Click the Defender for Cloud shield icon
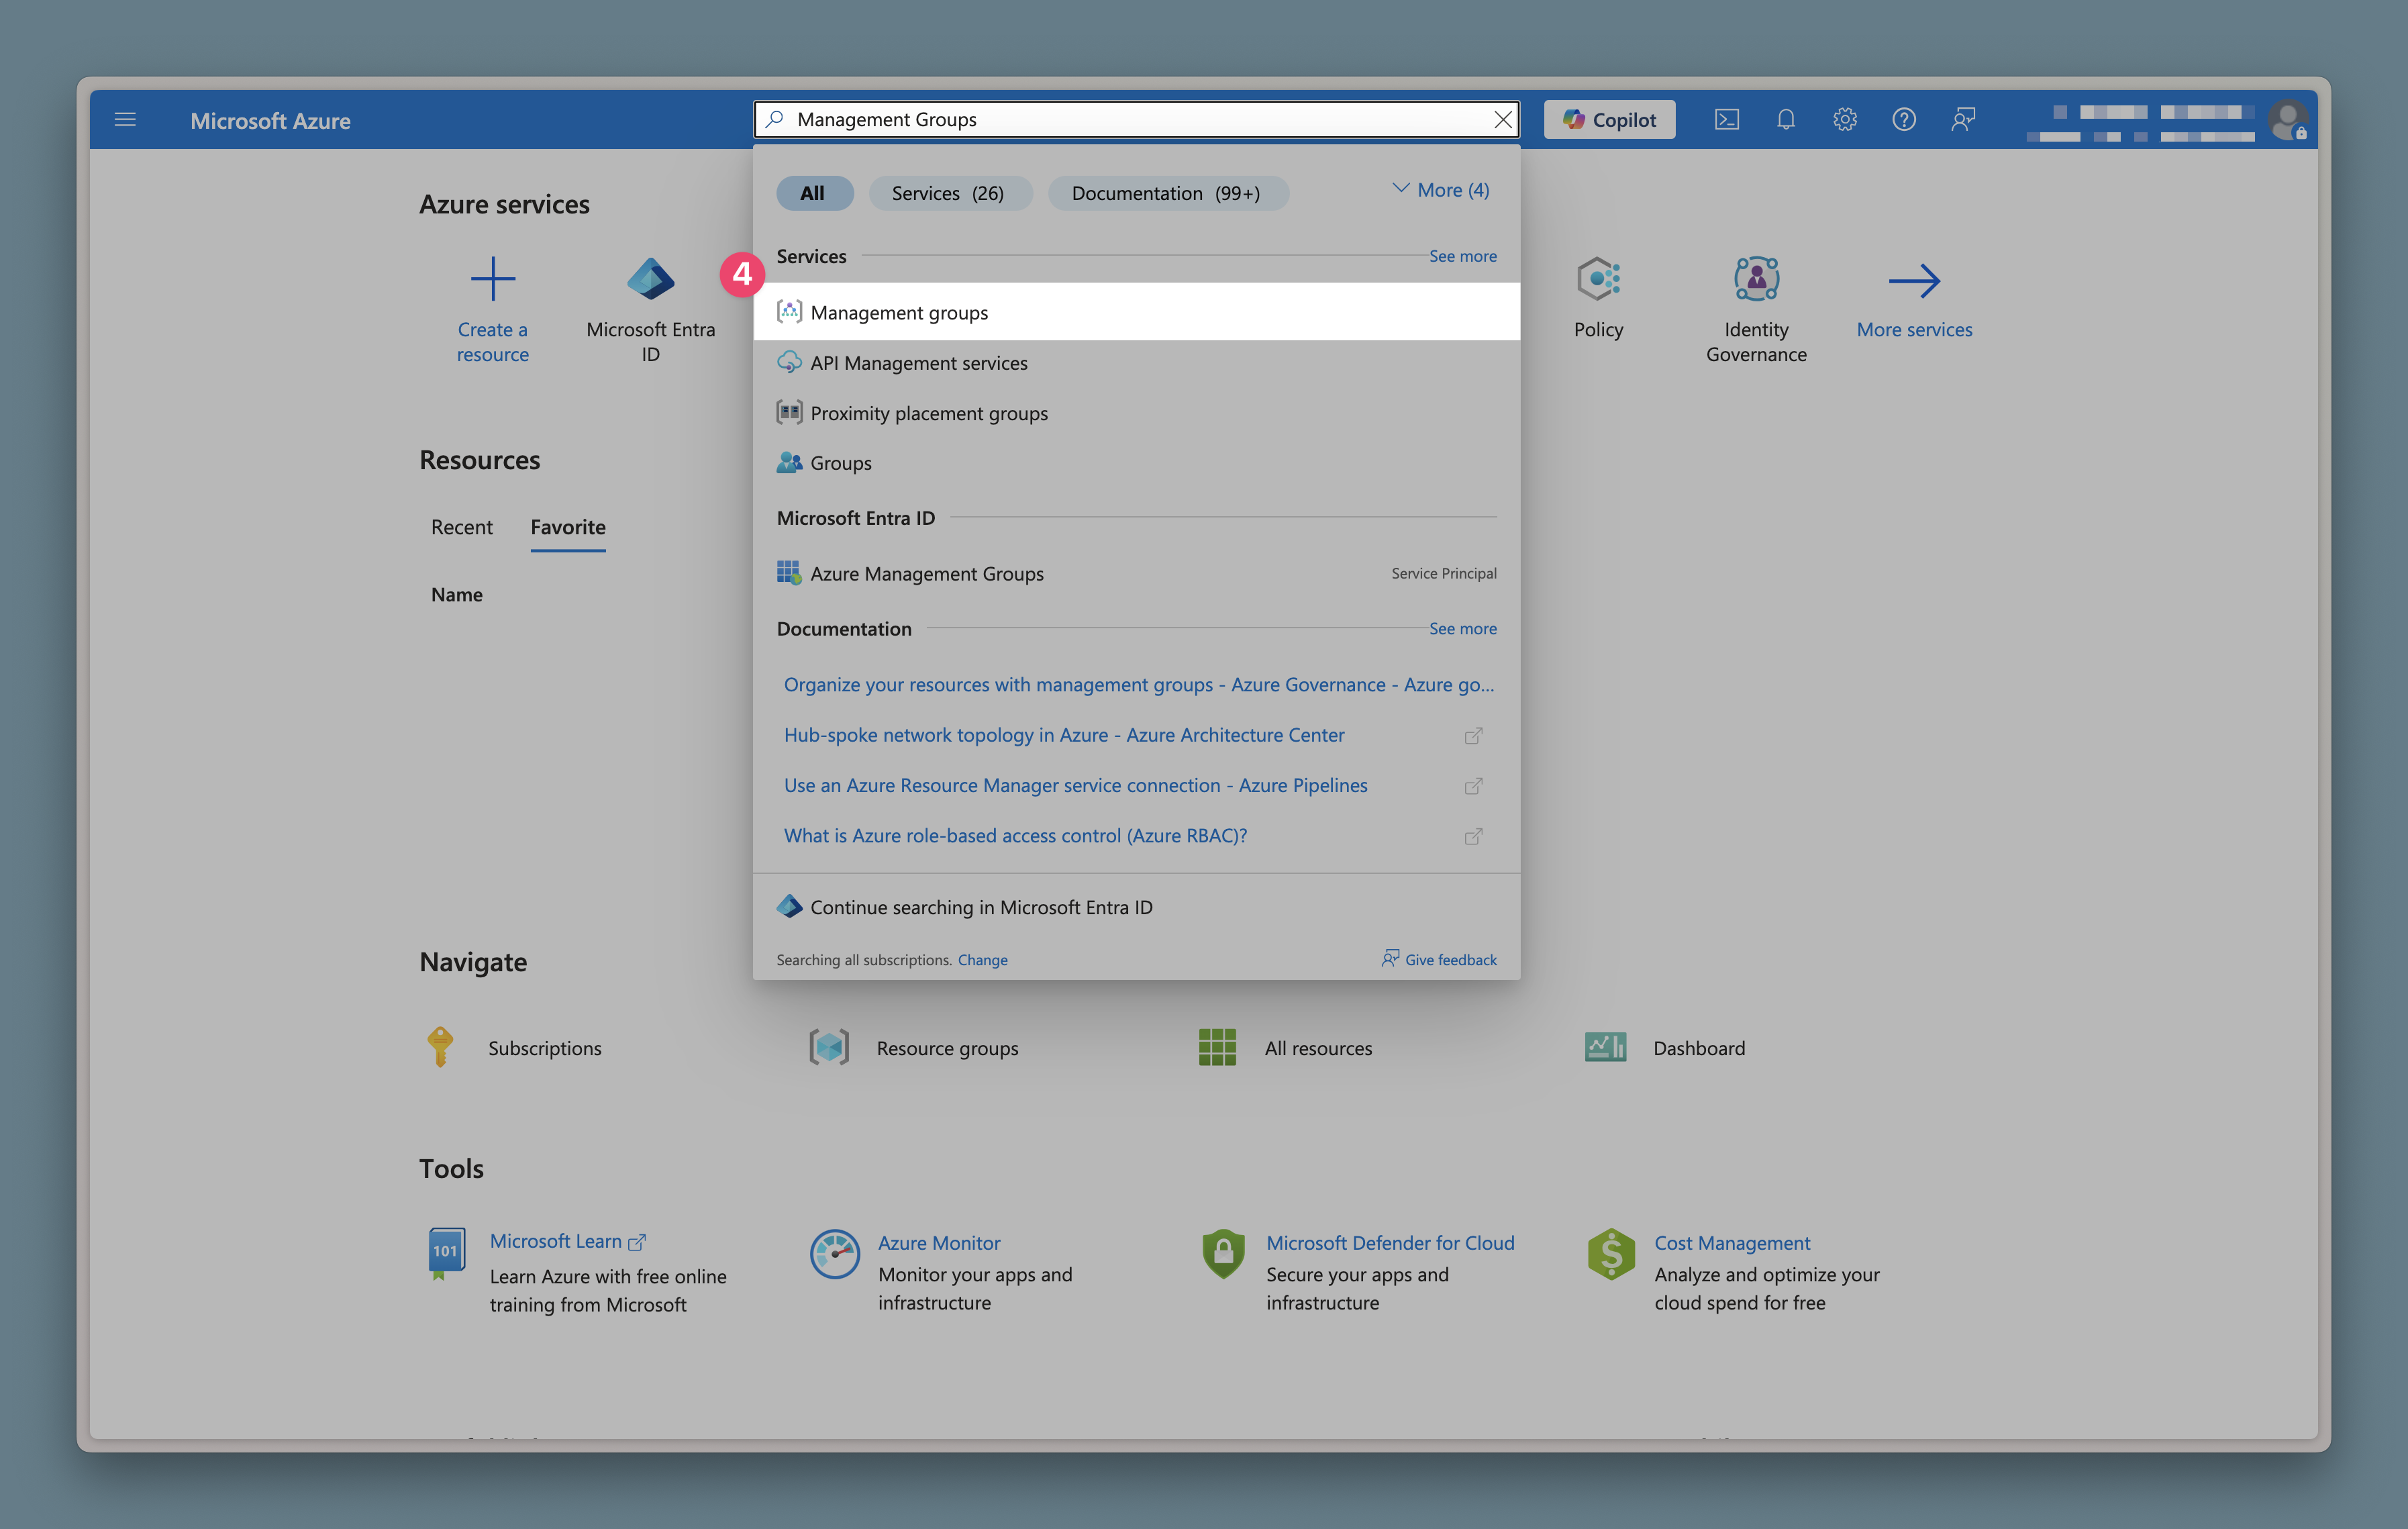Image resolution: width=2408 pixels, height=1529 pixels. [x=1223, y=1254]
